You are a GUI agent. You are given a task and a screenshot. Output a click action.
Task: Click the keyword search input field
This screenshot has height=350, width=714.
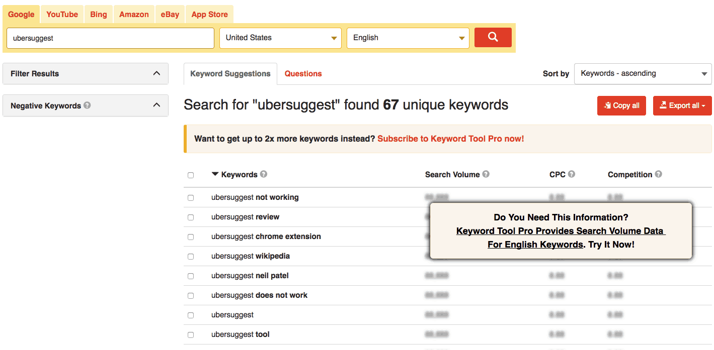pos(110,38)
